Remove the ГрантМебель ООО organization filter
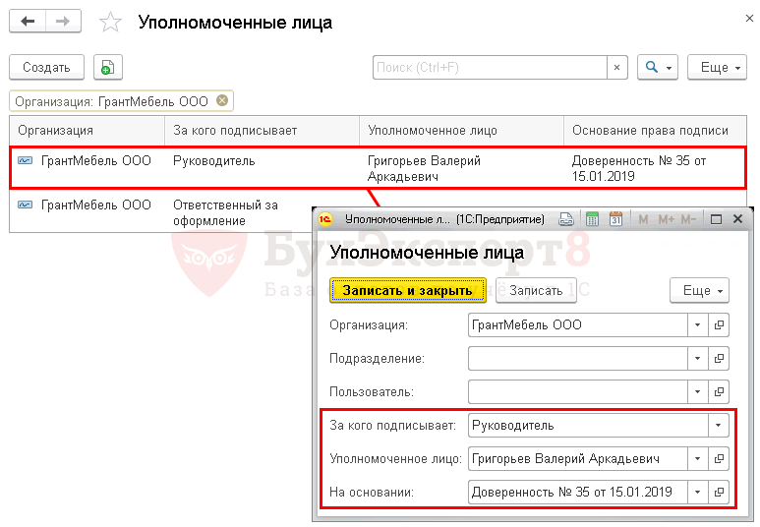760x527 pixels. 222,100
